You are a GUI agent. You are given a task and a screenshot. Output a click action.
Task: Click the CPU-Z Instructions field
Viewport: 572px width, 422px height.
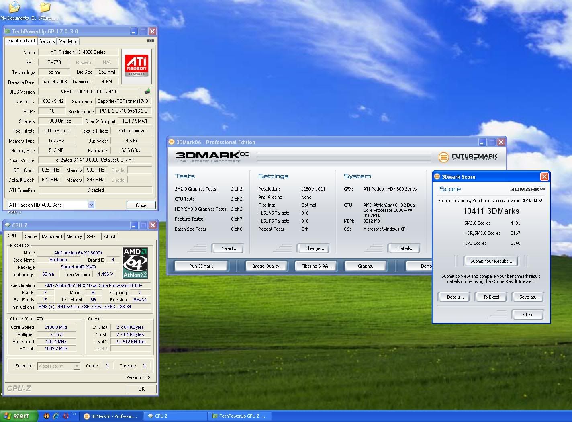[94, 307]
